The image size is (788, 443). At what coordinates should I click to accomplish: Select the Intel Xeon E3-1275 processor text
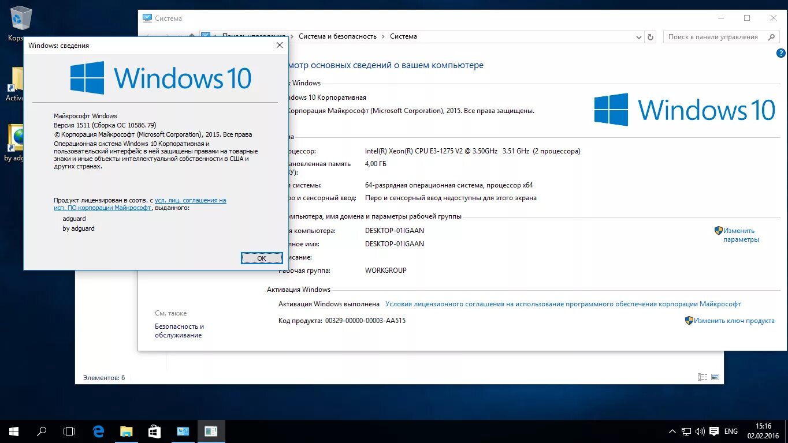click(473, 151)
